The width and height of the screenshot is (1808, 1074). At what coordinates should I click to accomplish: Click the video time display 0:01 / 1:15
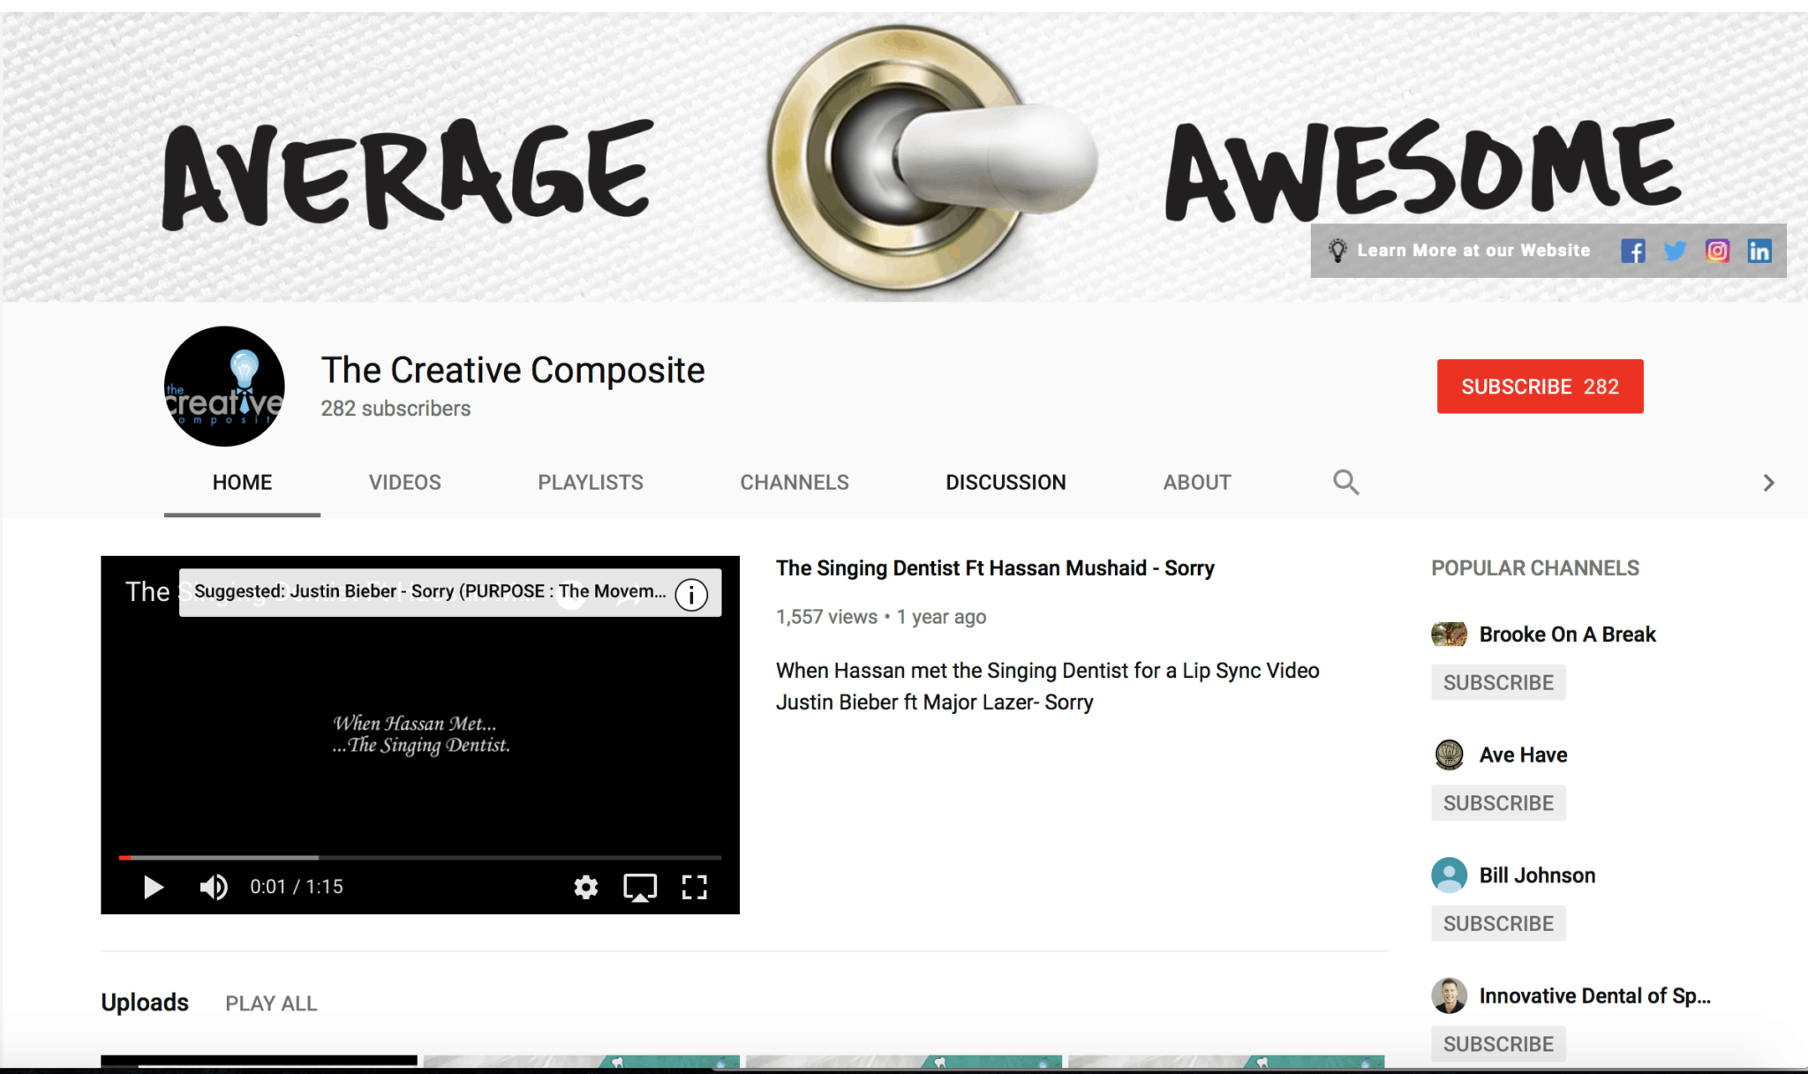(296, 887)
